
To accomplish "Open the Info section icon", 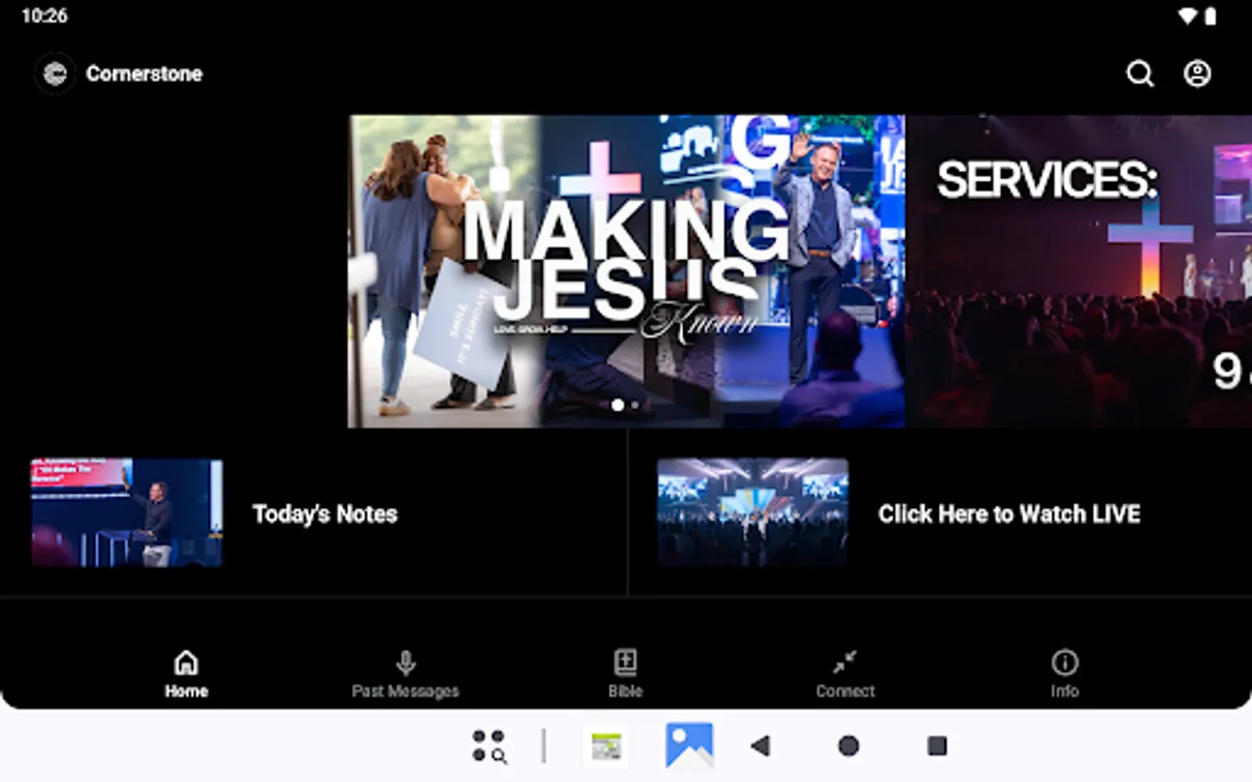I will point(1065,662).
